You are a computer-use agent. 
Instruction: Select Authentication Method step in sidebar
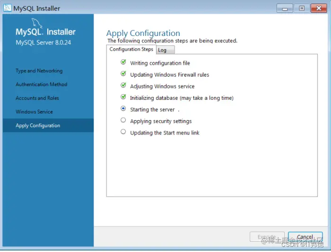click(42, 84)
